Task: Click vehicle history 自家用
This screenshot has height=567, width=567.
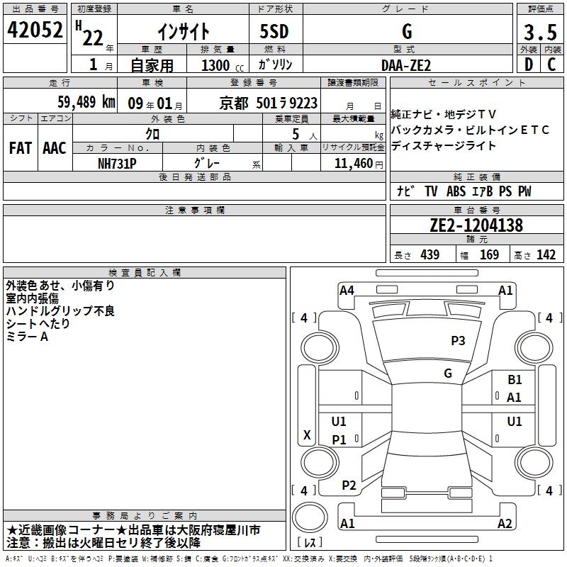Action: (152, 65)
